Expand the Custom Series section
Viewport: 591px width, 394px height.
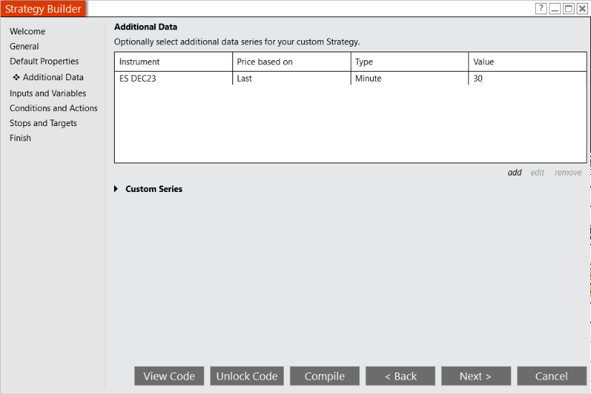click(x=117, y=189)
